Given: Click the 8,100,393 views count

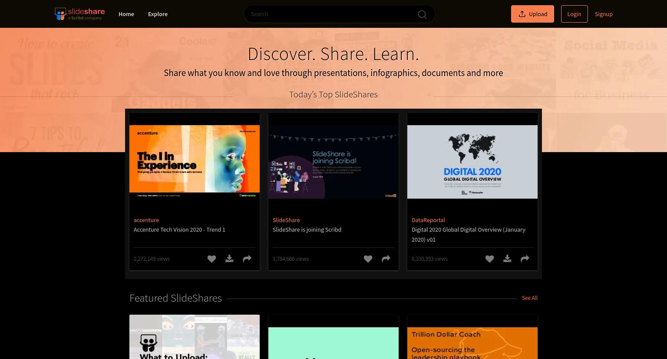Looking at the screenshot, I should pos(429,259).
